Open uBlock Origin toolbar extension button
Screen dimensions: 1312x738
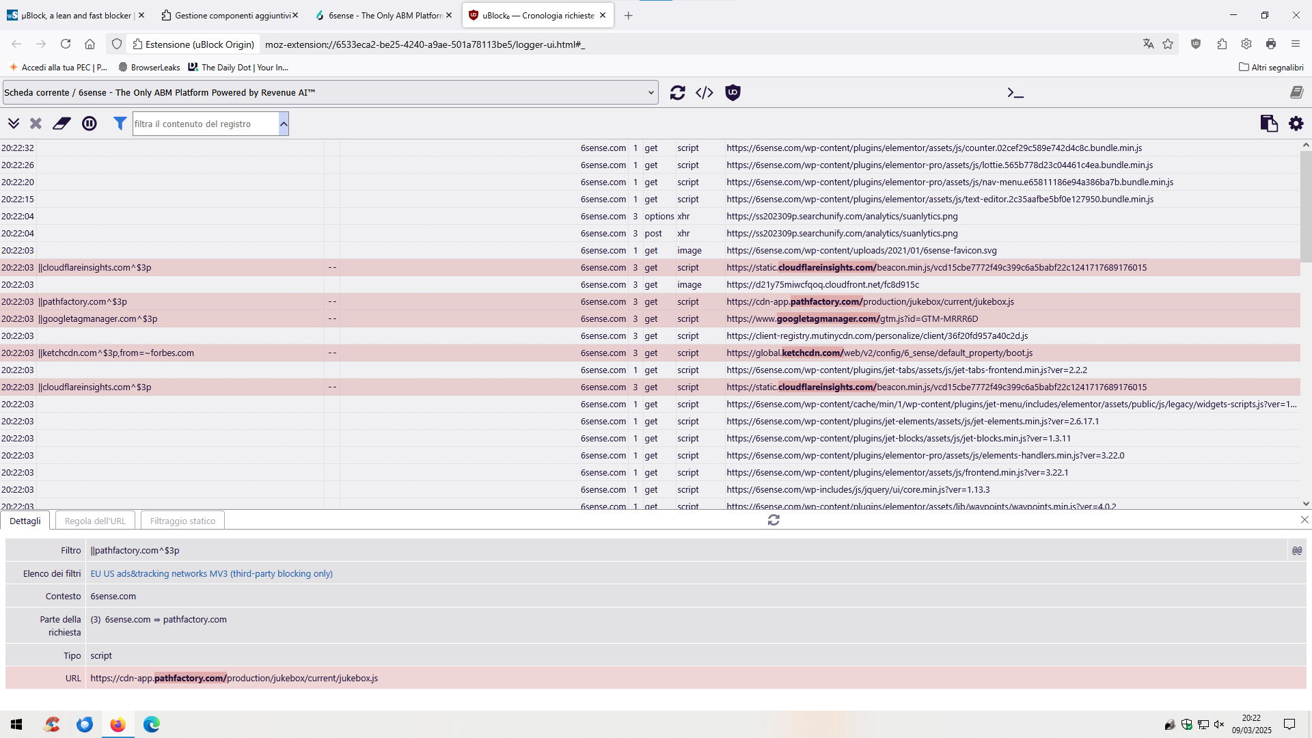1196,44
